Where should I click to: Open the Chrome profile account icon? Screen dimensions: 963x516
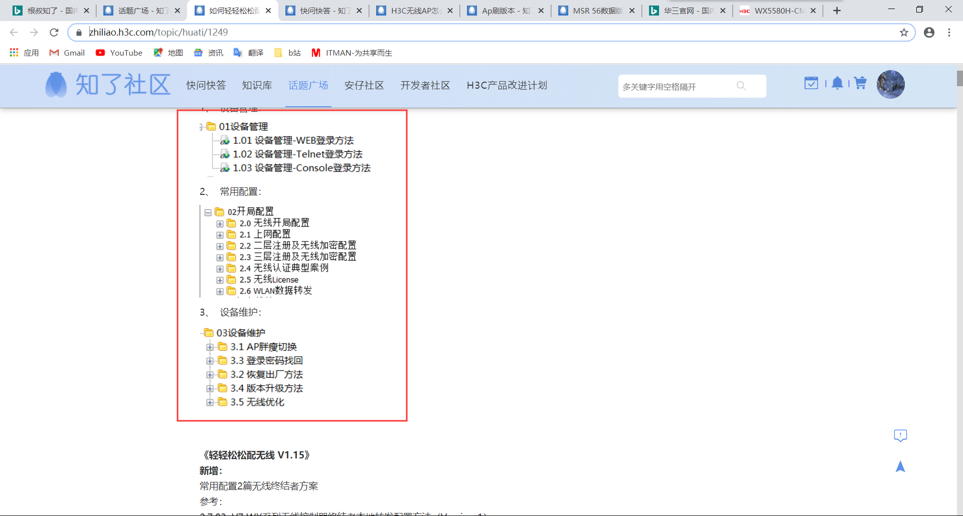pos(929,33)
